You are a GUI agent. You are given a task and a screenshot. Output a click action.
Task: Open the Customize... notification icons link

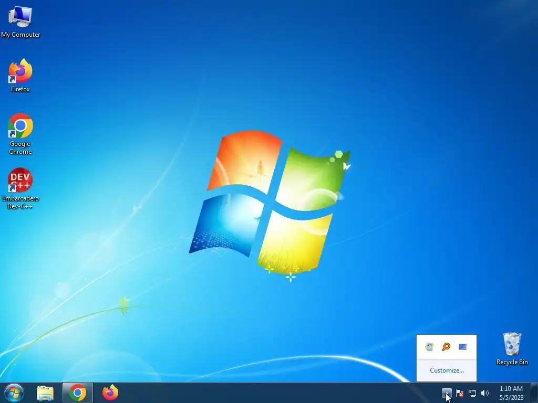click(447, 370)
